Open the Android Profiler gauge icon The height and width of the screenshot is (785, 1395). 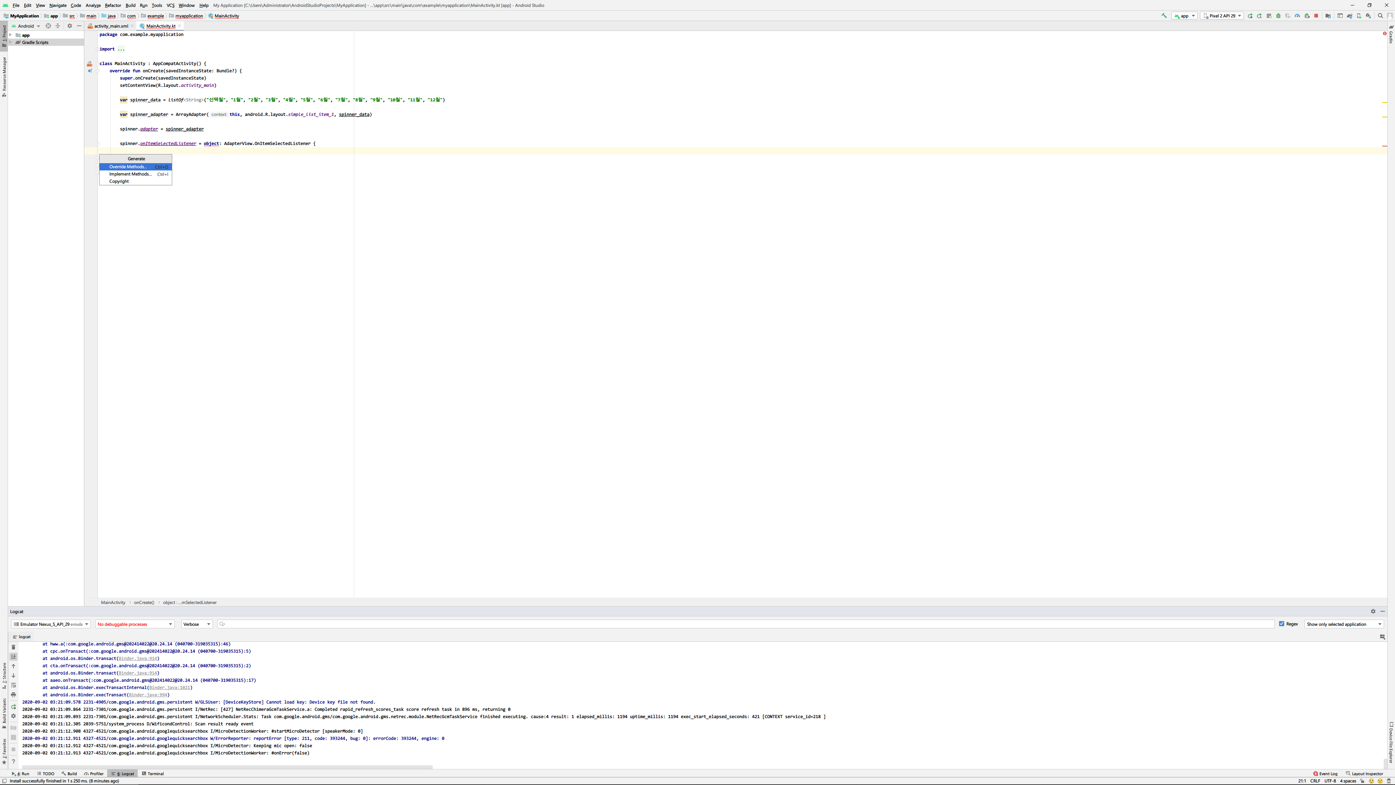[1297, 16]
